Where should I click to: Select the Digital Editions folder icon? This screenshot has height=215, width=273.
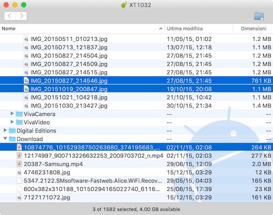click(x=12, y=131)
